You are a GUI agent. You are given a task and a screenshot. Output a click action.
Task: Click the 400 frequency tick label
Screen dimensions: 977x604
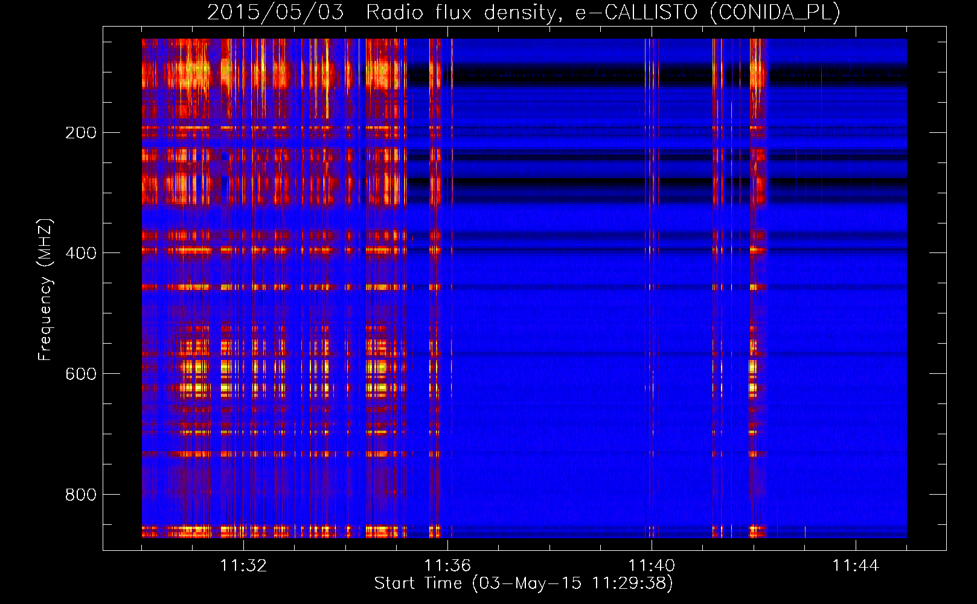pyautogui.click(x=80, y=253)
